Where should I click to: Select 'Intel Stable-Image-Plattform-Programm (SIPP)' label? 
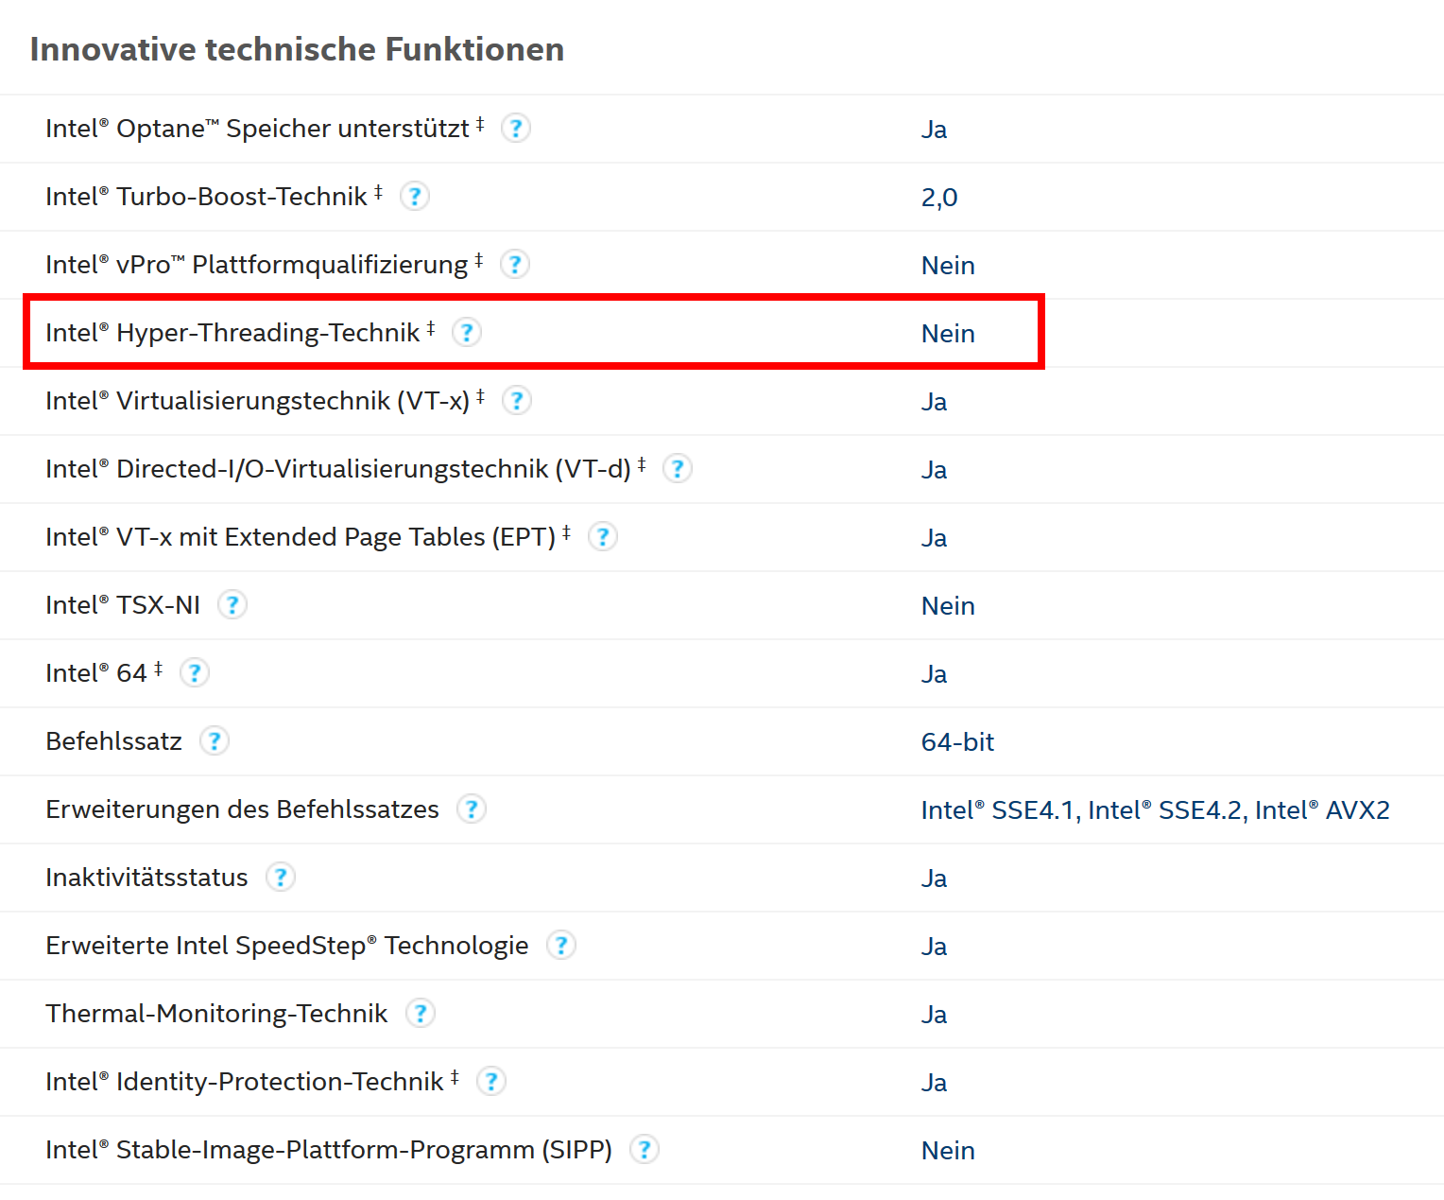point(329,1150)
